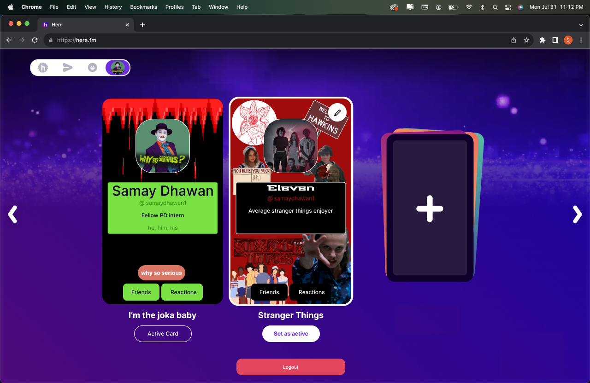Click the green Reactions button on Samay Dhawan card
This screenshot has height=383, width=590.
[x=182, y=292]
